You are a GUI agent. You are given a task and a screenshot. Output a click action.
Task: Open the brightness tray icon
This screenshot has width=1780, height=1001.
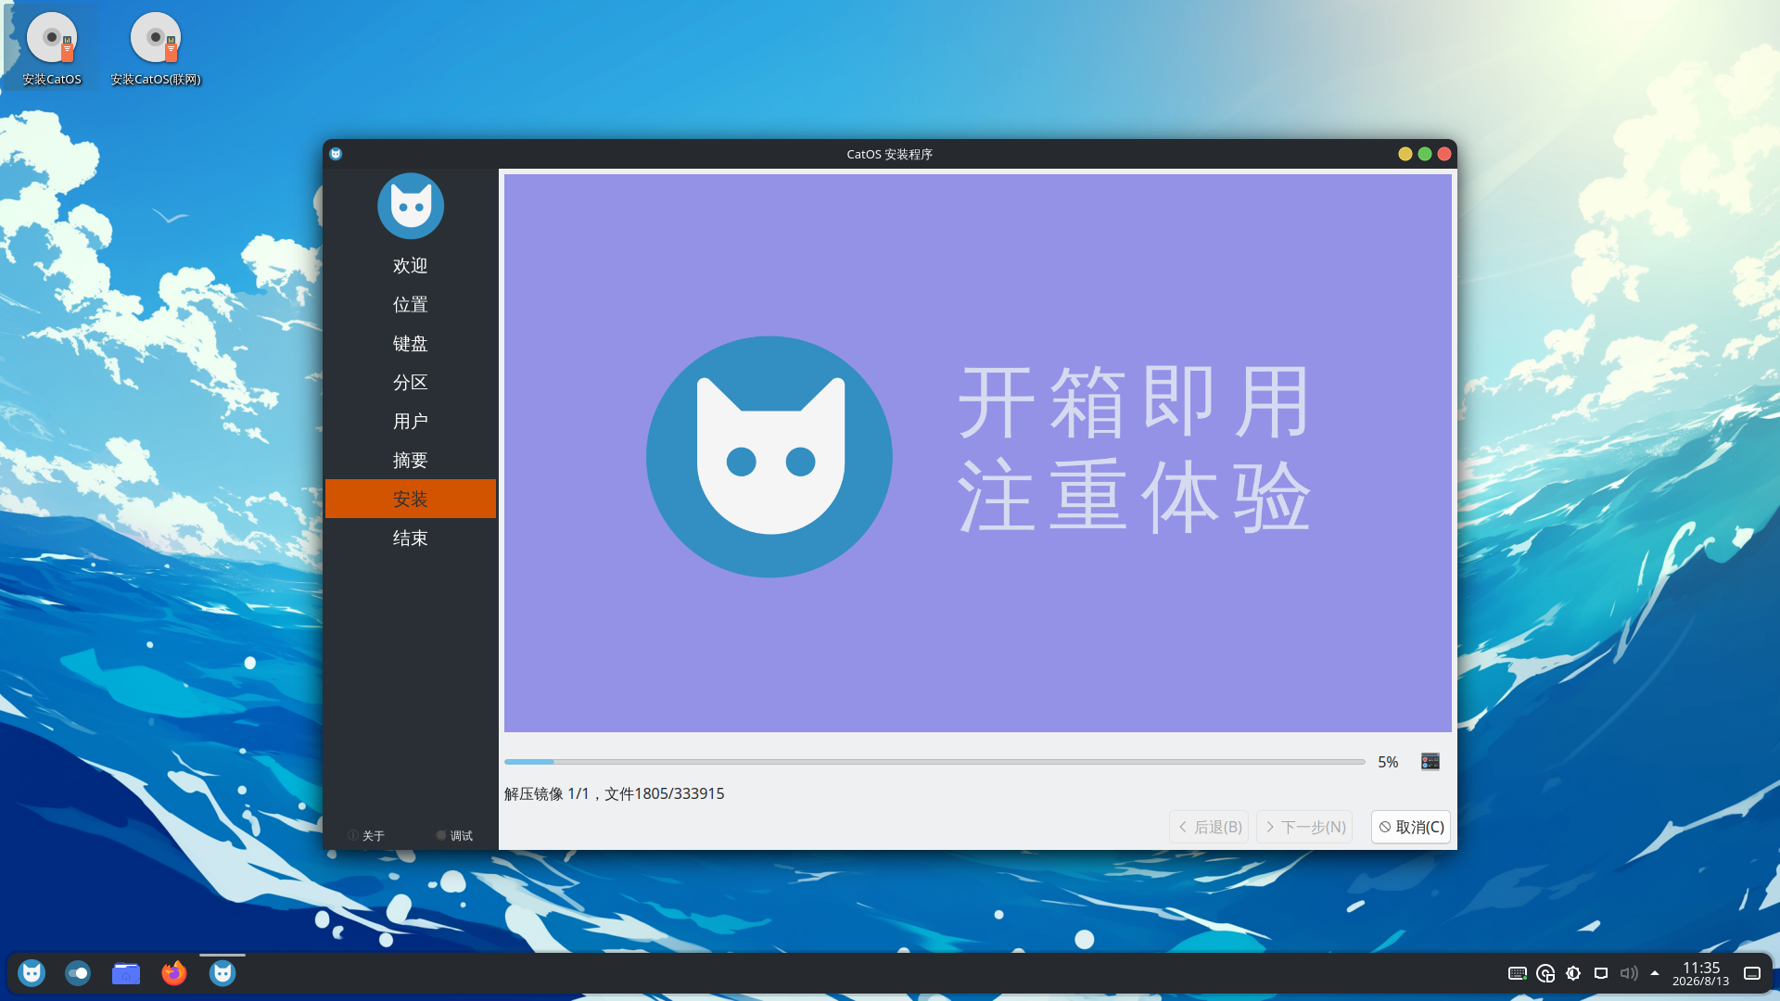[x=1573, y=973]
